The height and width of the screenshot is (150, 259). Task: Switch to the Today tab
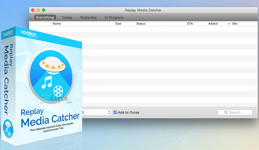pos(67,17)
